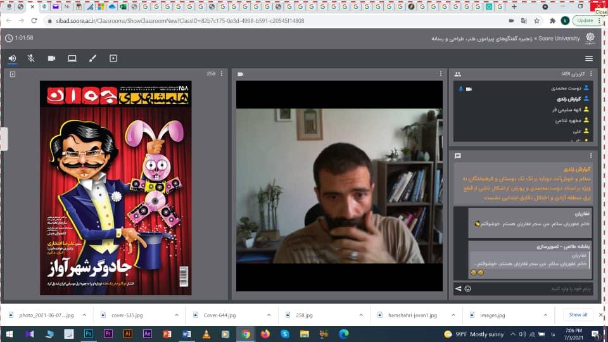Open the Windows Start menu

(x=9, y=334)
